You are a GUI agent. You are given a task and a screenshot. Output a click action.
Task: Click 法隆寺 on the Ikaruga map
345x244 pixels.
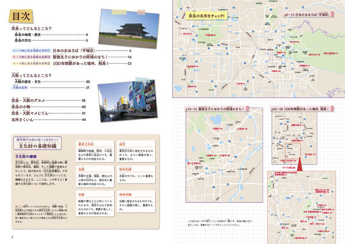211,155
